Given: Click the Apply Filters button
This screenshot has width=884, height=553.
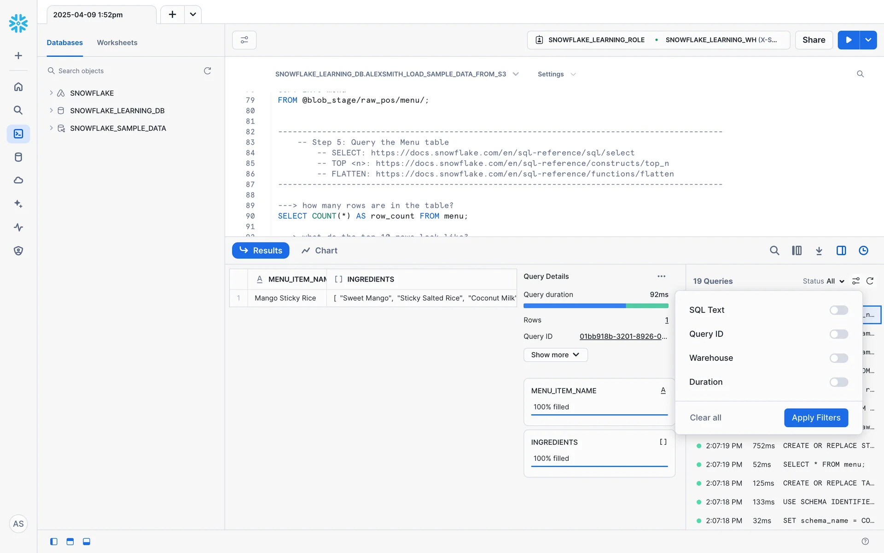Looking at the screenshot, I should 816,418.
